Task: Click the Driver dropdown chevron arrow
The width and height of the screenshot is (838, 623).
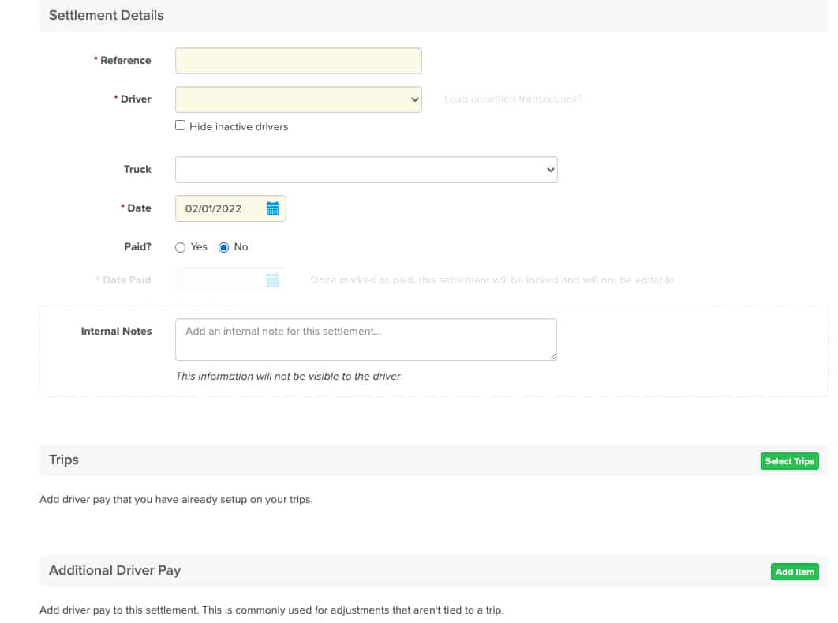Action: (x=414, y=99)
